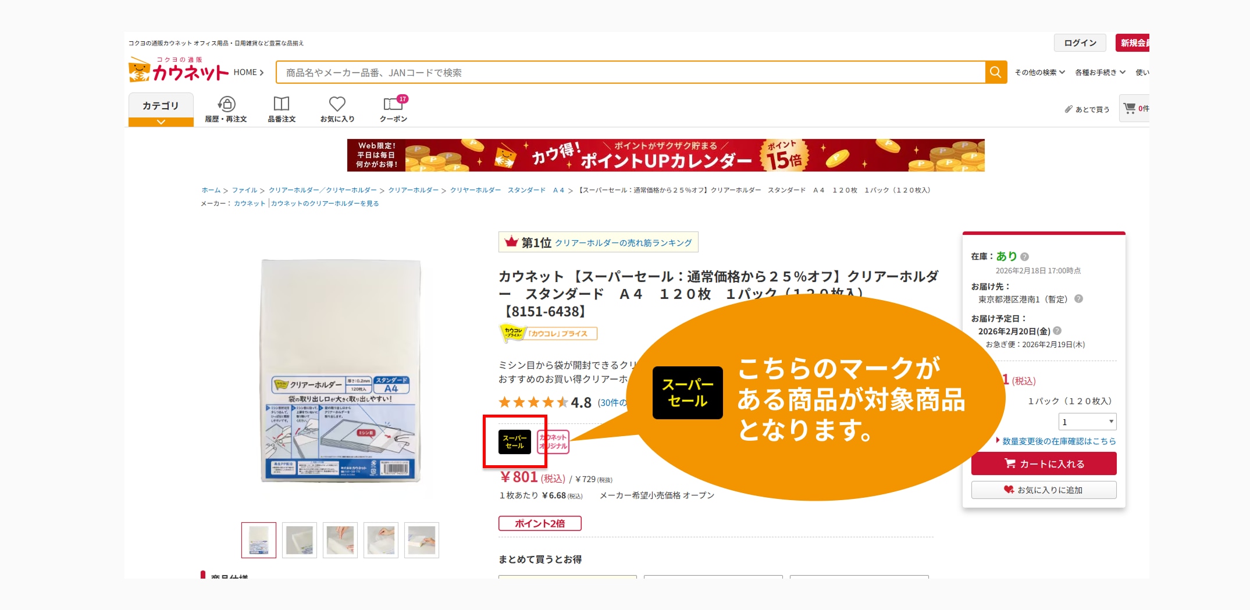Open the quantity select box
Screen dimensions: 1250x610
click(1087, 422)
